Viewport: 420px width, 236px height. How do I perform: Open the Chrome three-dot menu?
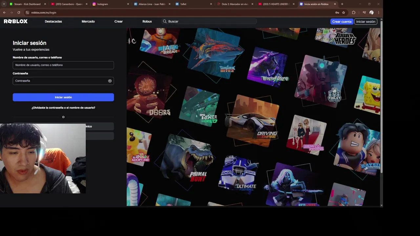coord(378,12)
